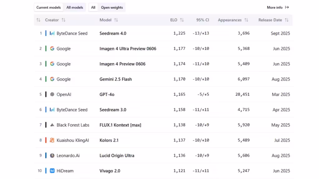Image resolution: width=319 pixels, height=179 pixels.
Task: Click the Creator column header
Action: 52,20
